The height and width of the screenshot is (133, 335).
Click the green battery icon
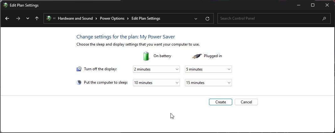(146, 56)
